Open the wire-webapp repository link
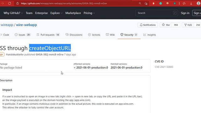This screenshot has width=201, height=113. point(26,25)
